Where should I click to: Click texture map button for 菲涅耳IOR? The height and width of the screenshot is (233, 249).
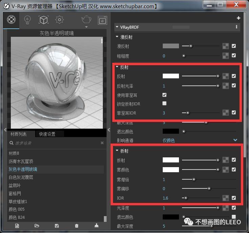(x=226, y=113)
